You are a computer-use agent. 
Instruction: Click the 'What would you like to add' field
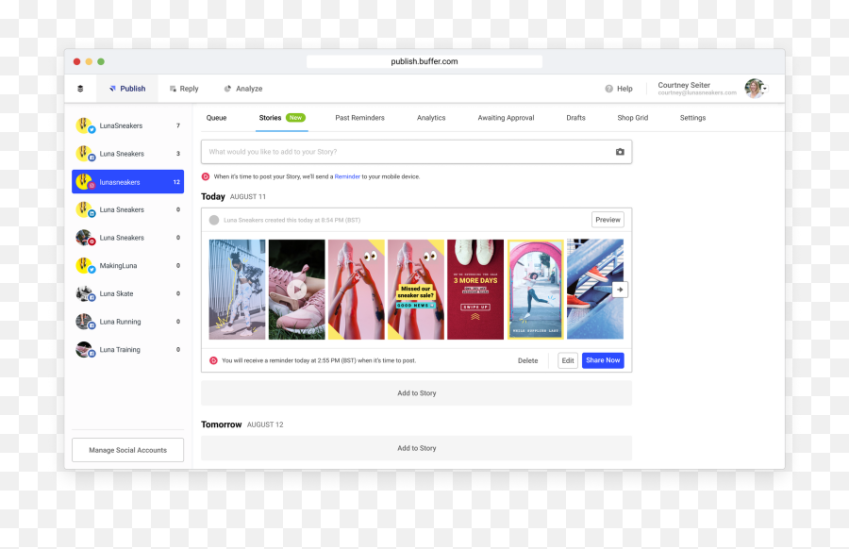tap(406, 152)
